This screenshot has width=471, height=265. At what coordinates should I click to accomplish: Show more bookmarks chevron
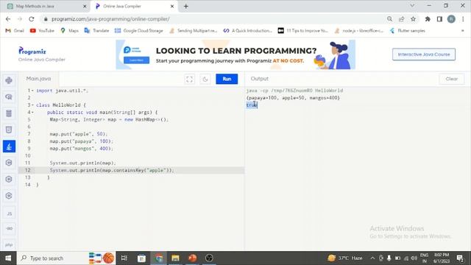pos(463,31)
